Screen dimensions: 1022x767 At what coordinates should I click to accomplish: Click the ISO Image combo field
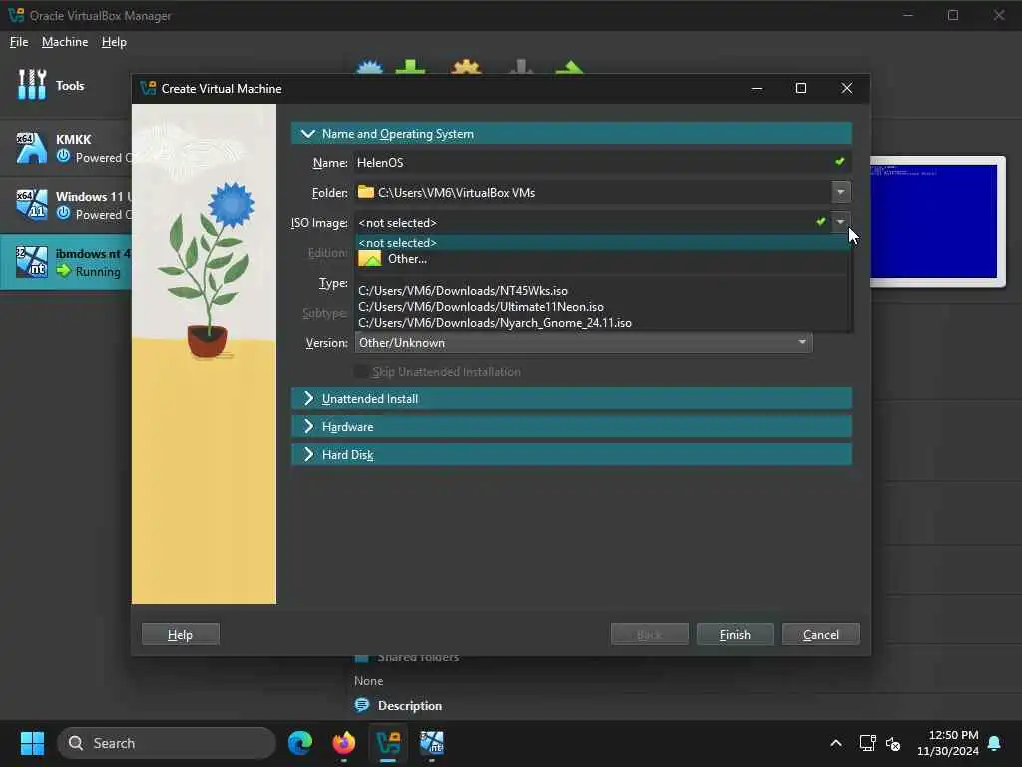tap(593, 223)
